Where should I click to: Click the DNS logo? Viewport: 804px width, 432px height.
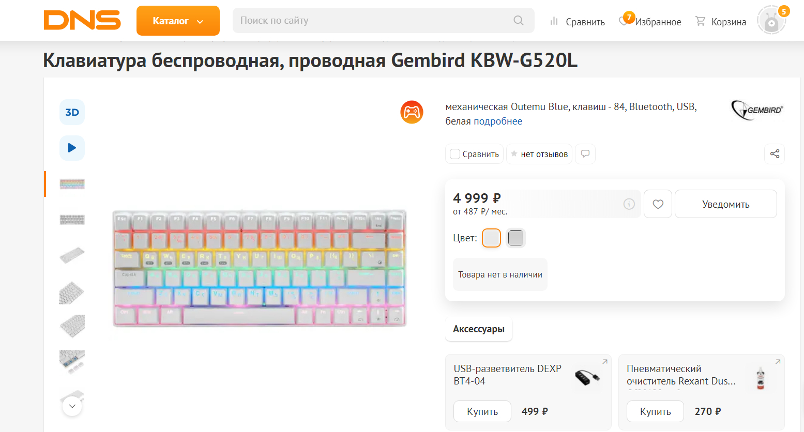[x=82, y=21]
